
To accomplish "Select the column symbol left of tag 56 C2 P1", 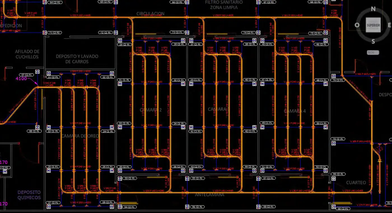I will tap(187, 207).
